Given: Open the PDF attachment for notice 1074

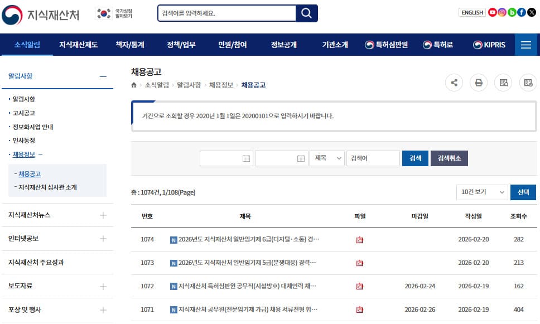Looking at the screenshot, I should click(x=360, y=239).
